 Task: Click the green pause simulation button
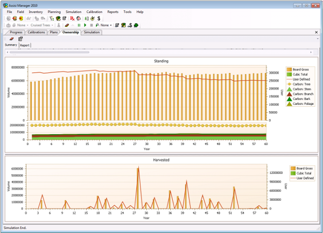point(79,25)
